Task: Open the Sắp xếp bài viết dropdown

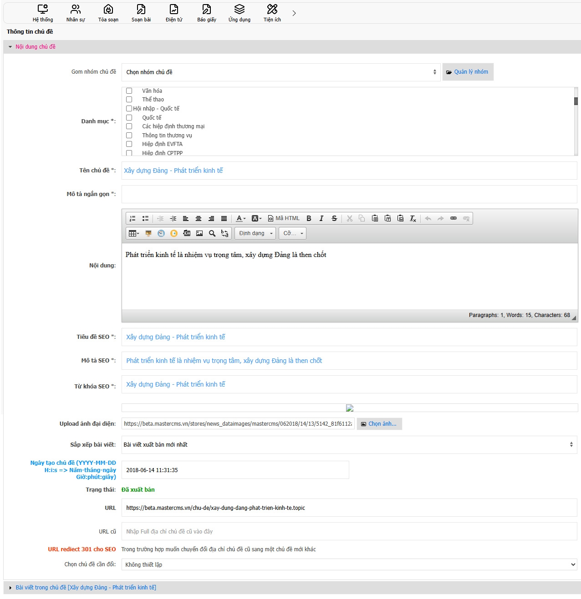Action: 349,445
